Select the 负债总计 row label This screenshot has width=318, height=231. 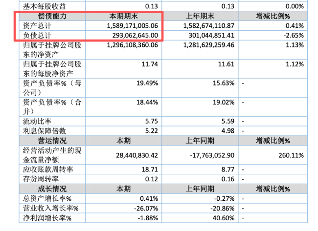37,36
